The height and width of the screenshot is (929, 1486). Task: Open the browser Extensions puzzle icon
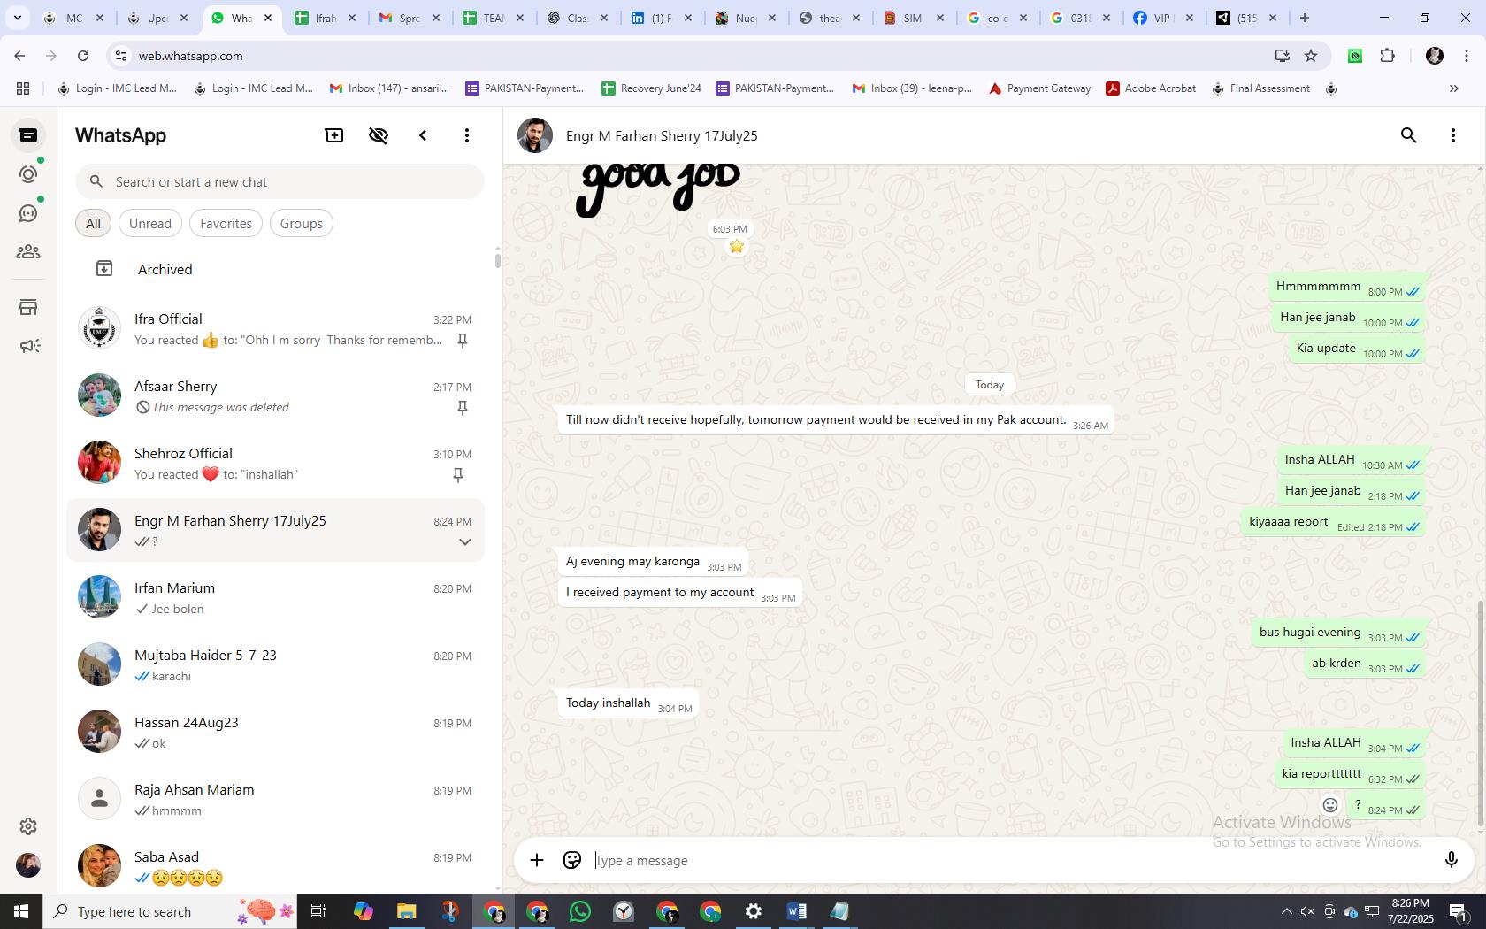click(1388, 56)
